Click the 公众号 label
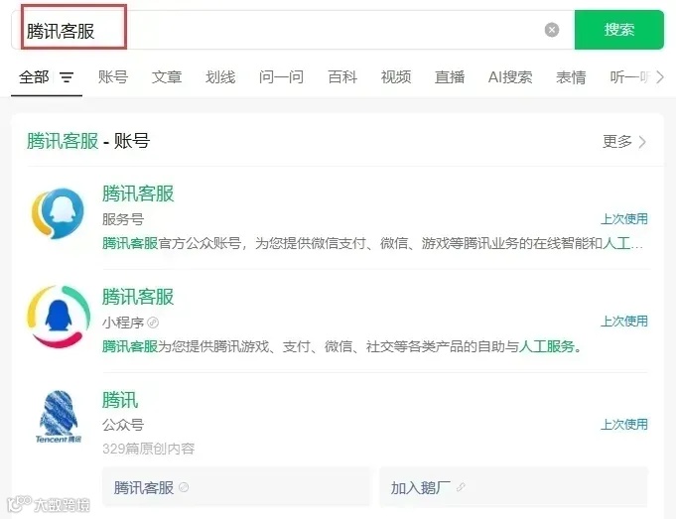Screen dimensions: 676x519 [123, 425]
